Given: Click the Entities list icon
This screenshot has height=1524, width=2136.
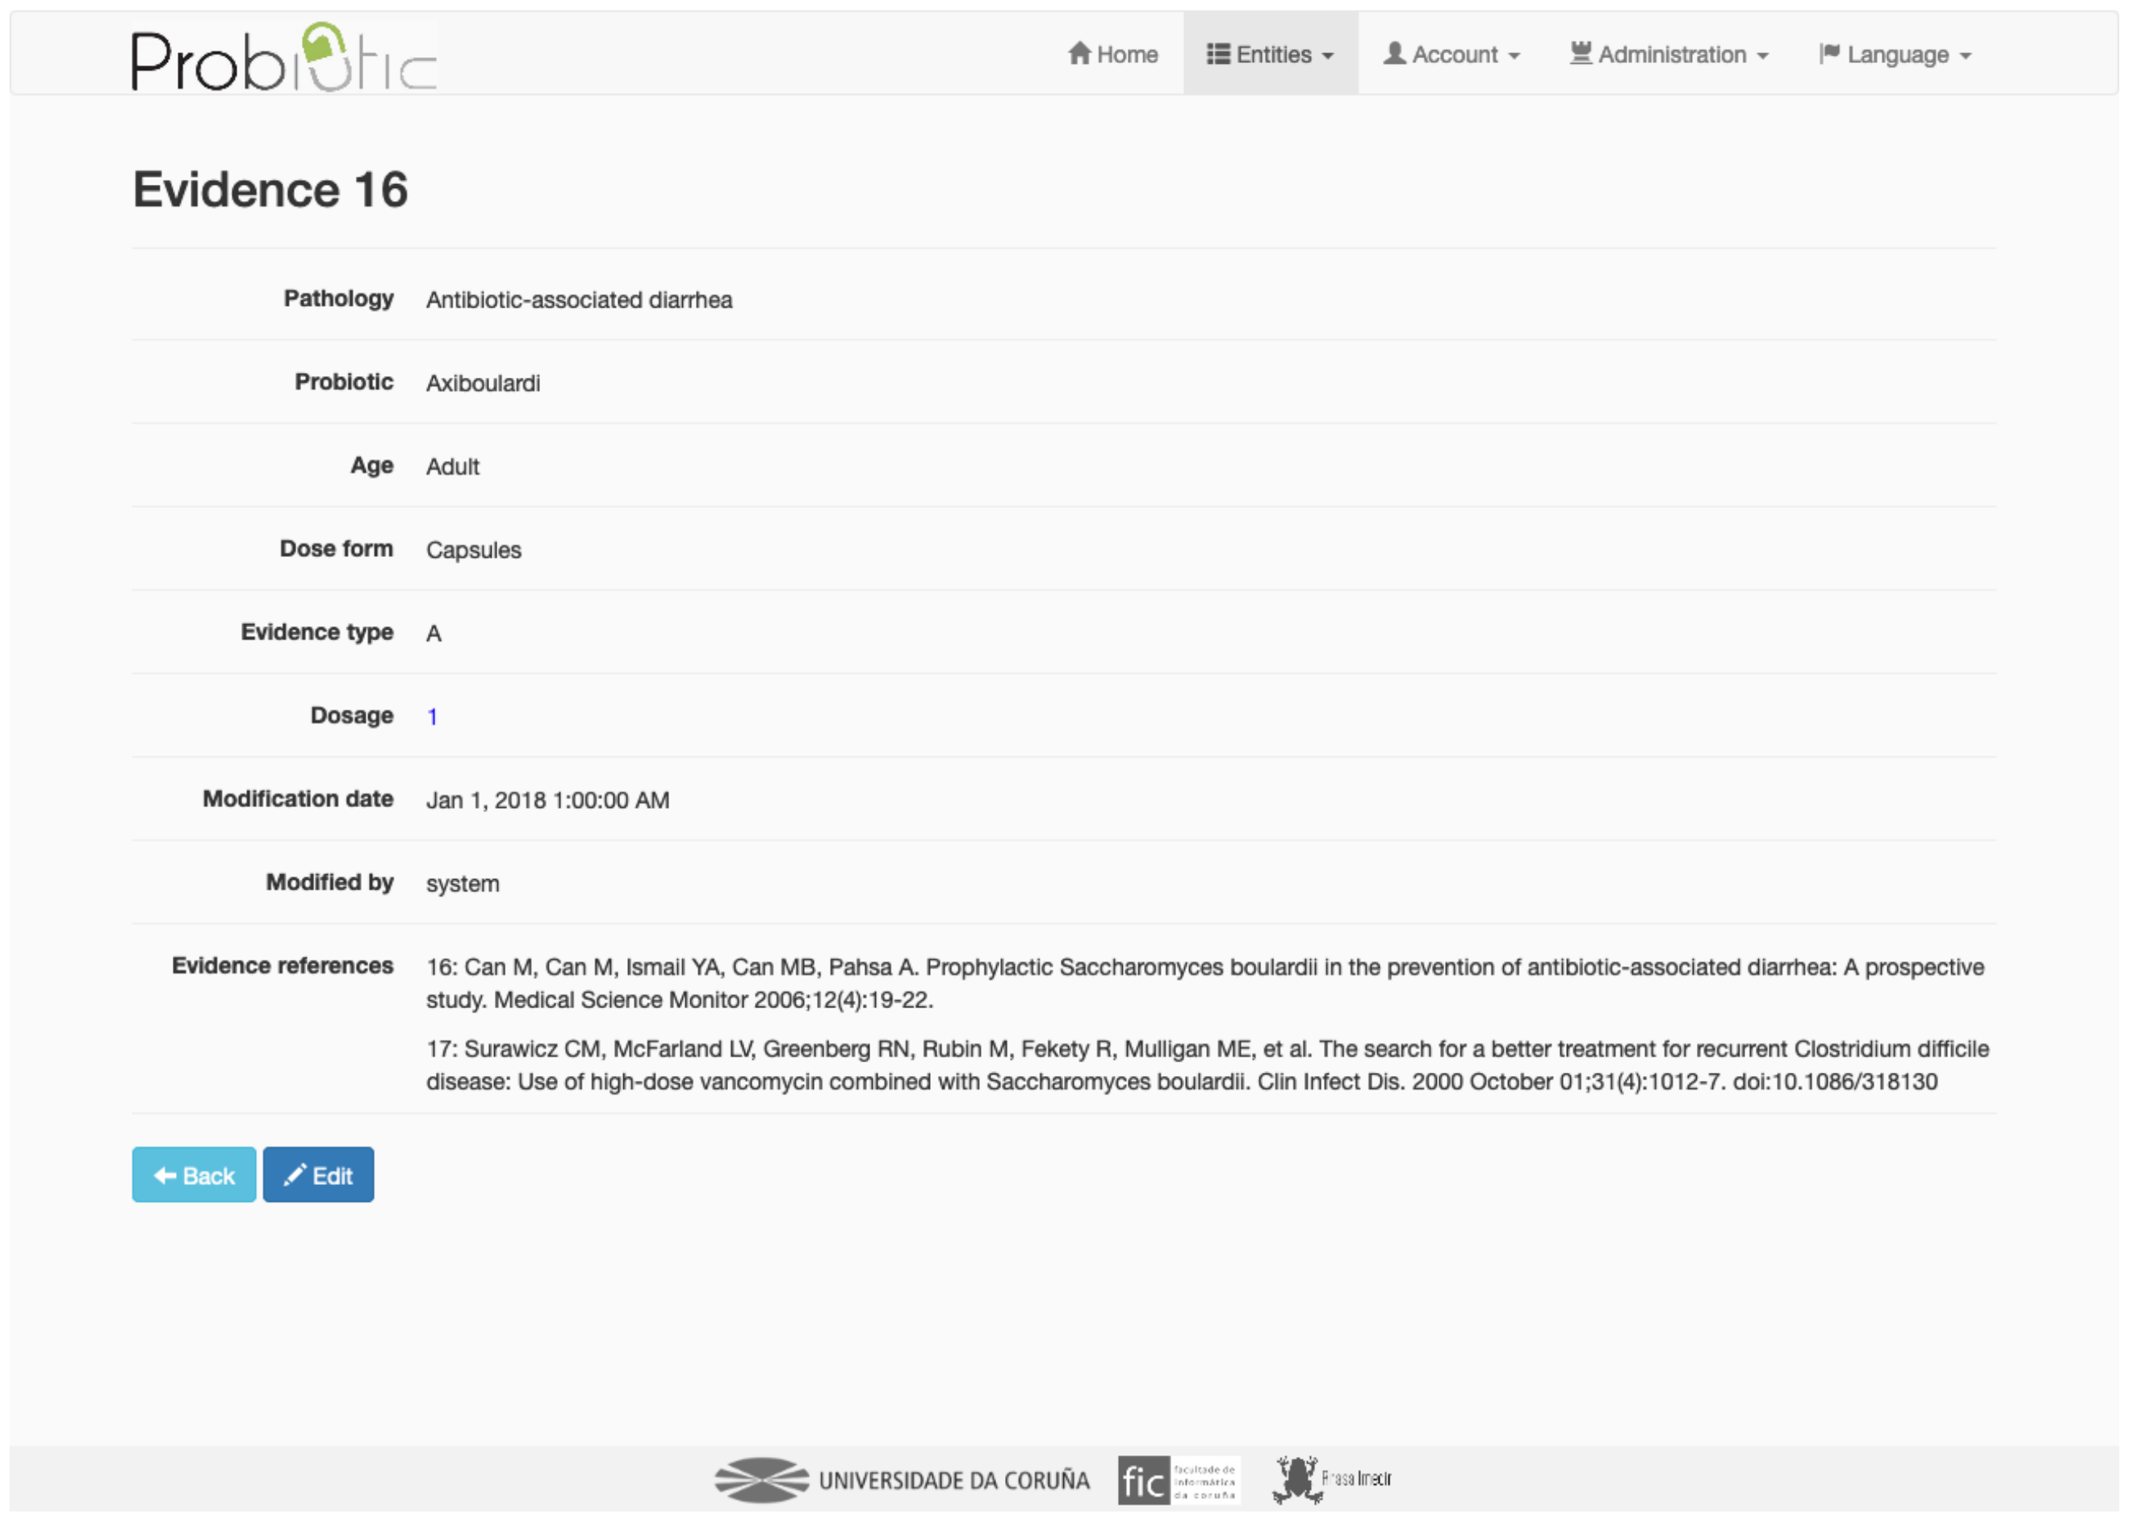Looking at the screenshot, I should tap(1218, 53).
